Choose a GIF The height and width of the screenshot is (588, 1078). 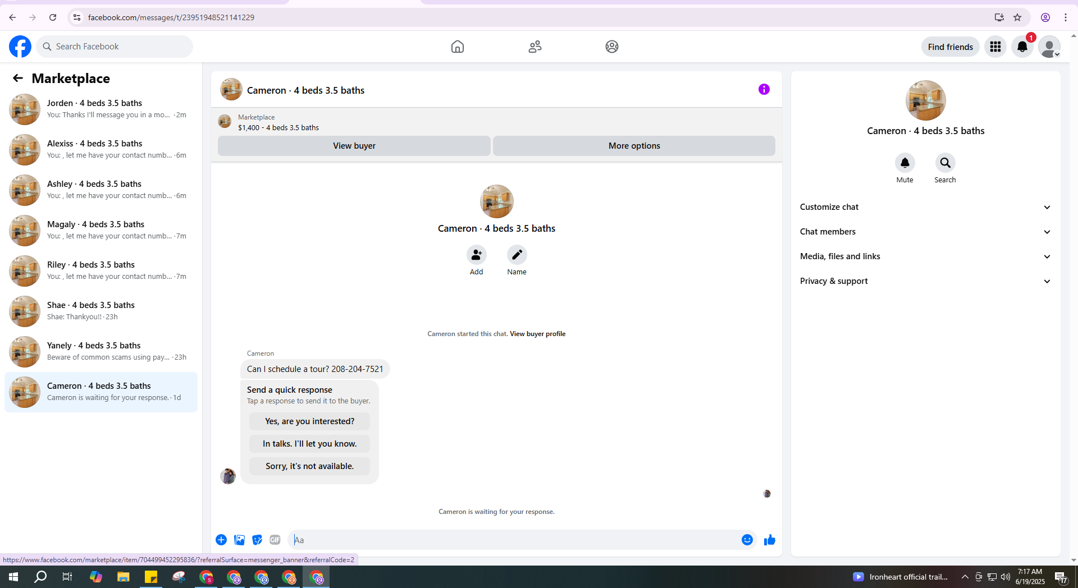coord(275,540)
